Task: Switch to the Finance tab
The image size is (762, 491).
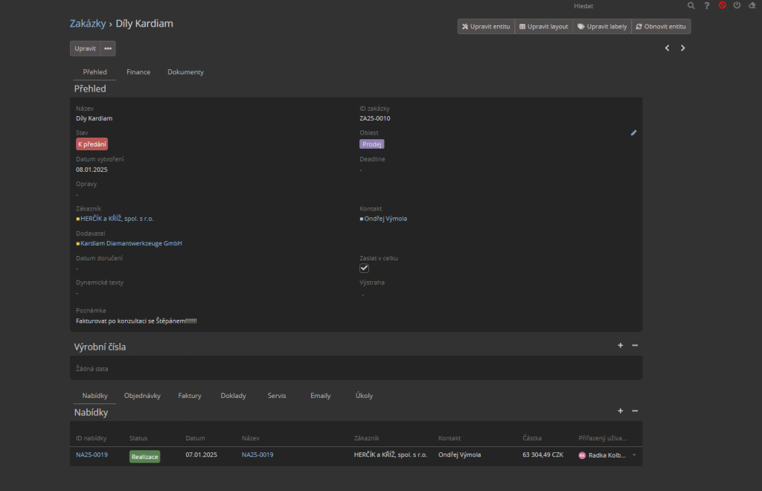Action: click(x=138, y=72)
